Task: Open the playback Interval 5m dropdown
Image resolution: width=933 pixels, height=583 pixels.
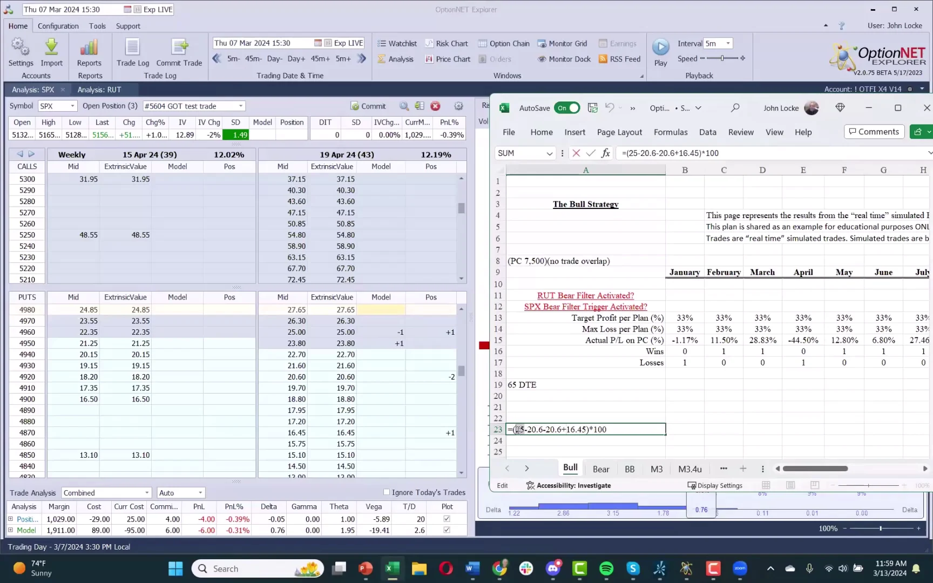Action: coord(728,43)
